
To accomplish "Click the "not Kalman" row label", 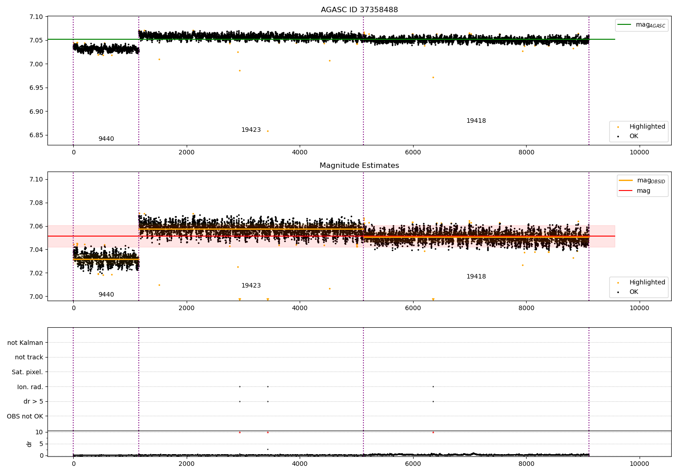I will click(25, 343).
